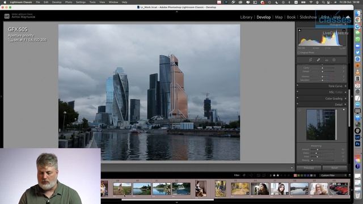
Task: Filter by flagged status icon
Action: 244,175
